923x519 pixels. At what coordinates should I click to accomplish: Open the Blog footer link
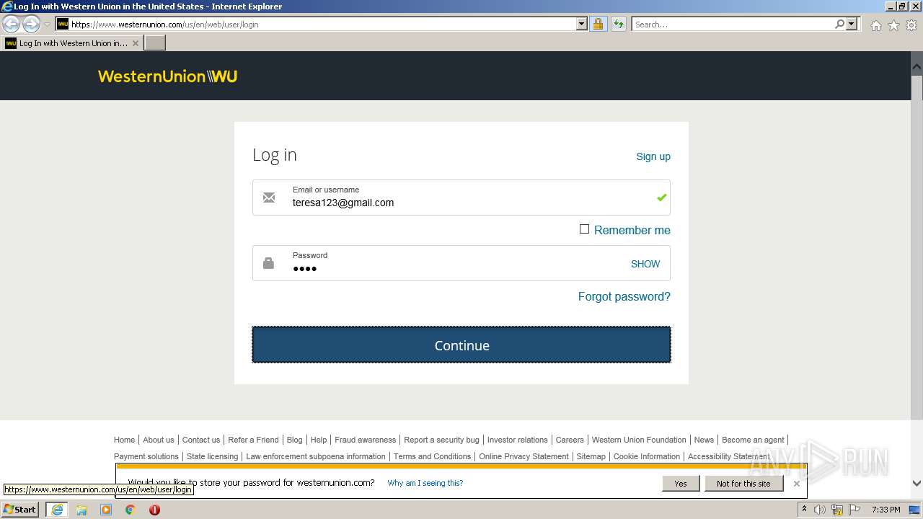coord(295,440)
